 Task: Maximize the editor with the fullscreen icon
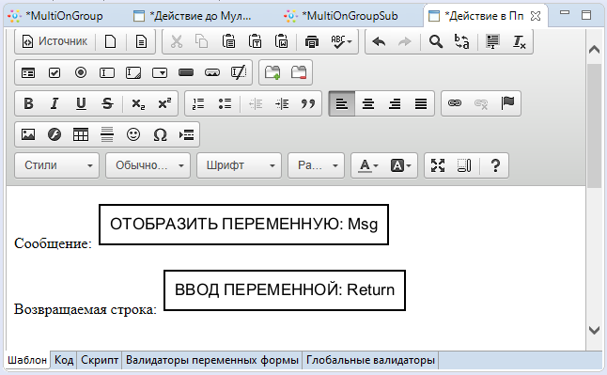pyautogui.click(x=438, y=165)
